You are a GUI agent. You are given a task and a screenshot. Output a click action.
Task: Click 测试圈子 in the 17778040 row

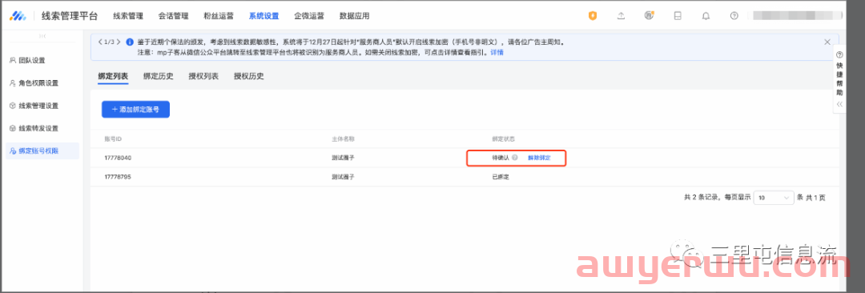[343, 158]
